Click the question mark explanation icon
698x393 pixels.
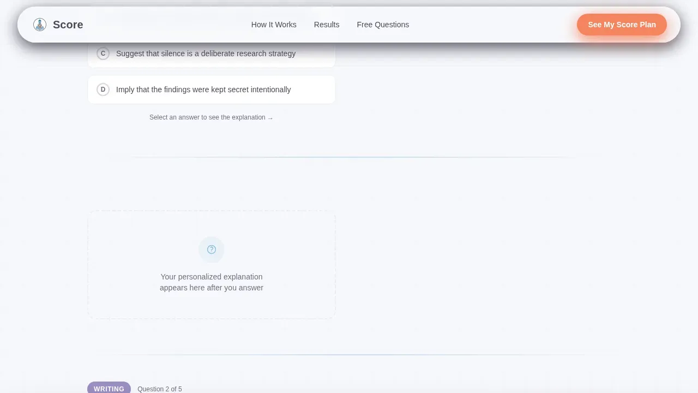click(x=212, y=249)
